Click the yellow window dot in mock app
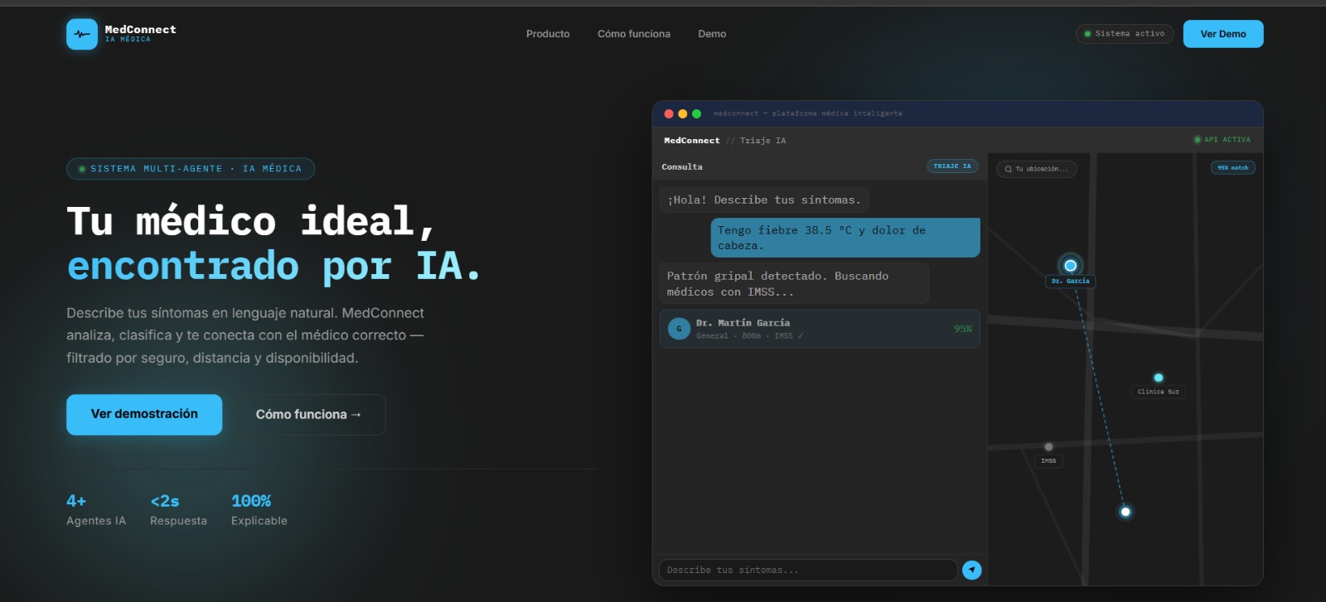 tap(683, 114)
